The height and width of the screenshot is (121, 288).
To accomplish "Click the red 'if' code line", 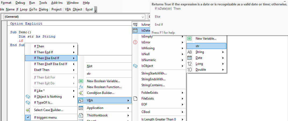I will point(21,41).
